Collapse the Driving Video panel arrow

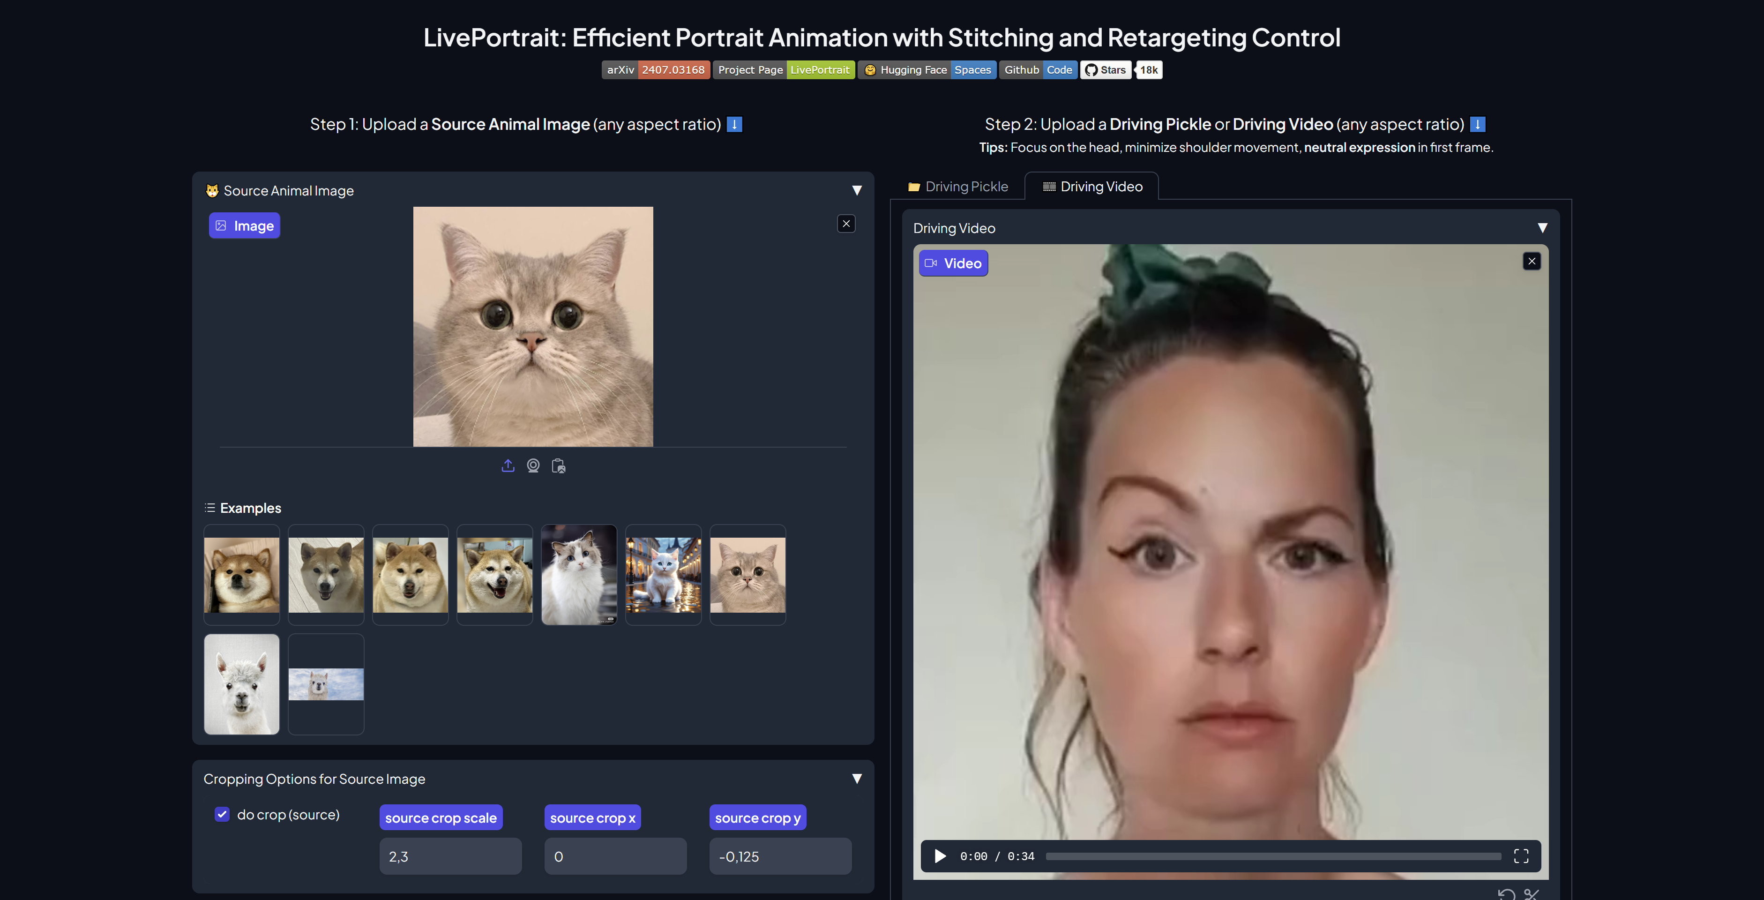tap(1542, 228)
